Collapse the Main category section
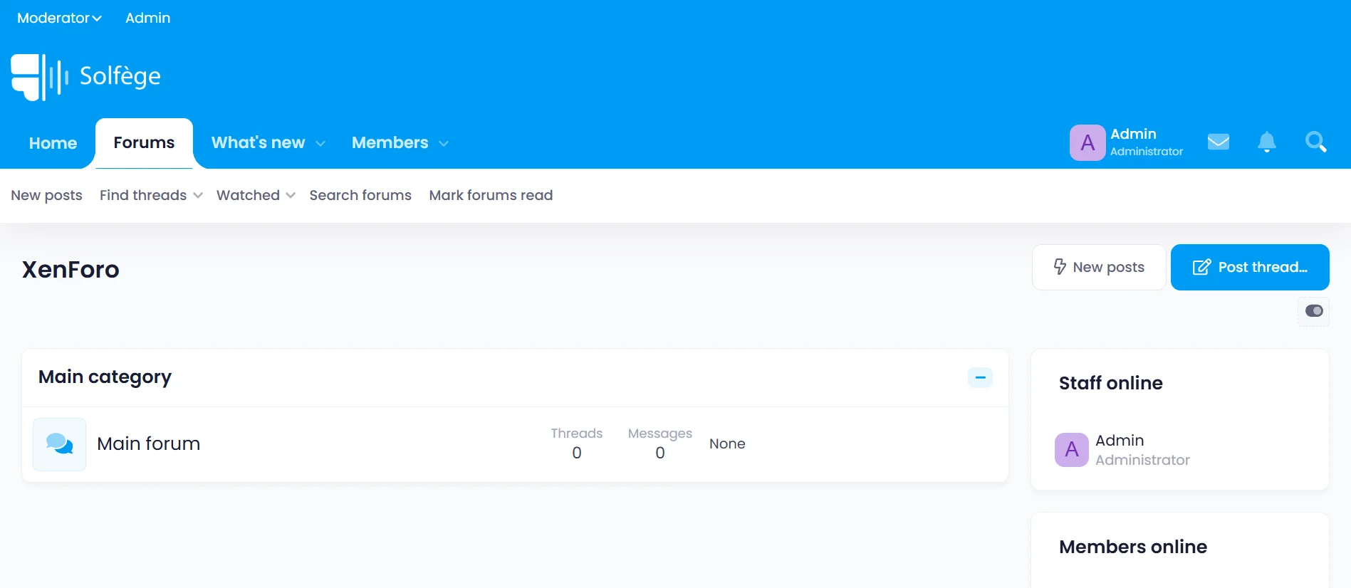Viewport: 1351px width, 588px height. coord(980,377)
